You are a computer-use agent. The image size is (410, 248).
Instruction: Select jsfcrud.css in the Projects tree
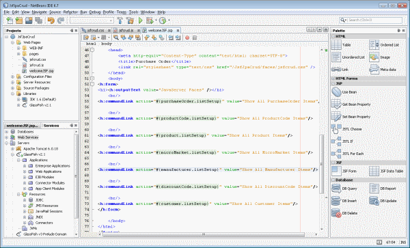click(x=38, y=59)
